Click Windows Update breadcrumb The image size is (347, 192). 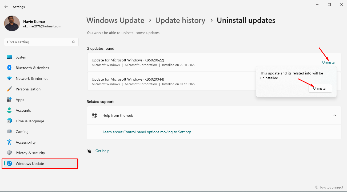[x=115, y=20]
